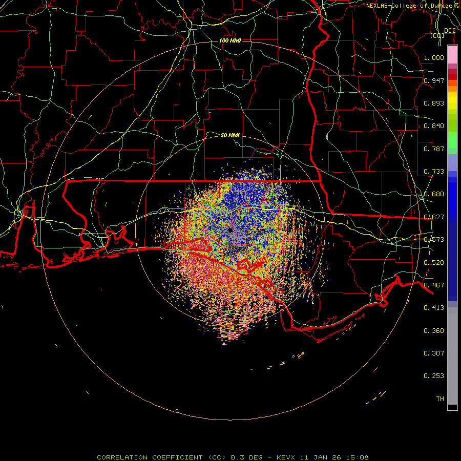Image resolution: width=461 pixels, height=461 pixels.
Task: Click the [CC] legend header
Action: click(x=437, y=36)
